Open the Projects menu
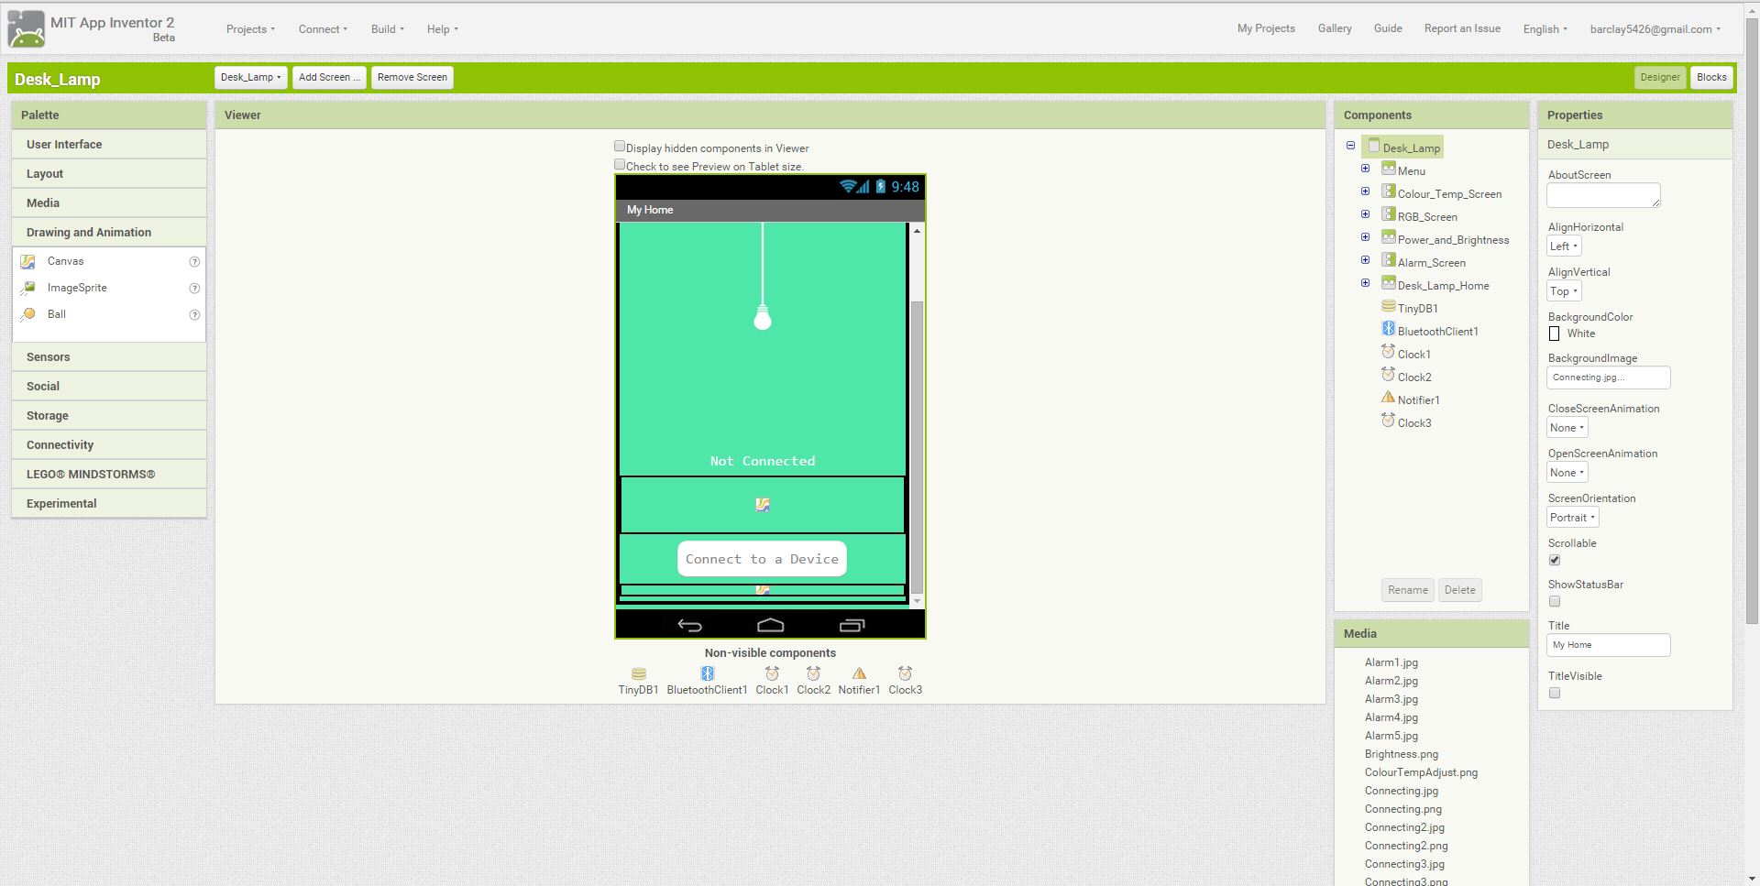 click(250, 29)
